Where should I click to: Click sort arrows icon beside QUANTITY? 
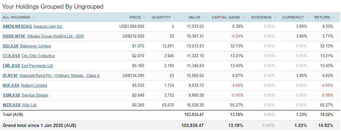[x=174, y=17]
